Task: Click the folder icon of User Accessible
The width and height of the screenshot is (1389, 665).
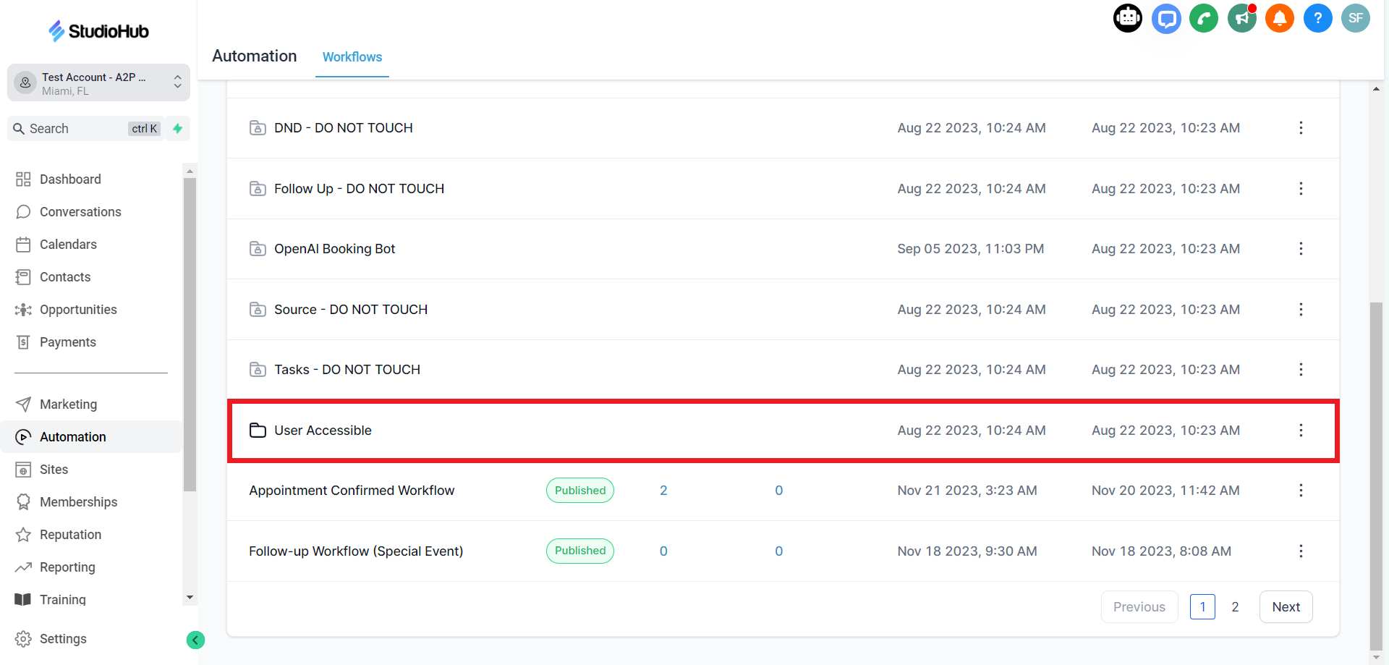Action: [x=258, y=431]
